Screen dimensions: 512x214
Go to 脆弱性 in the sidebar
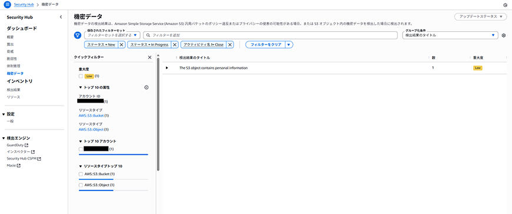[12, 59]
